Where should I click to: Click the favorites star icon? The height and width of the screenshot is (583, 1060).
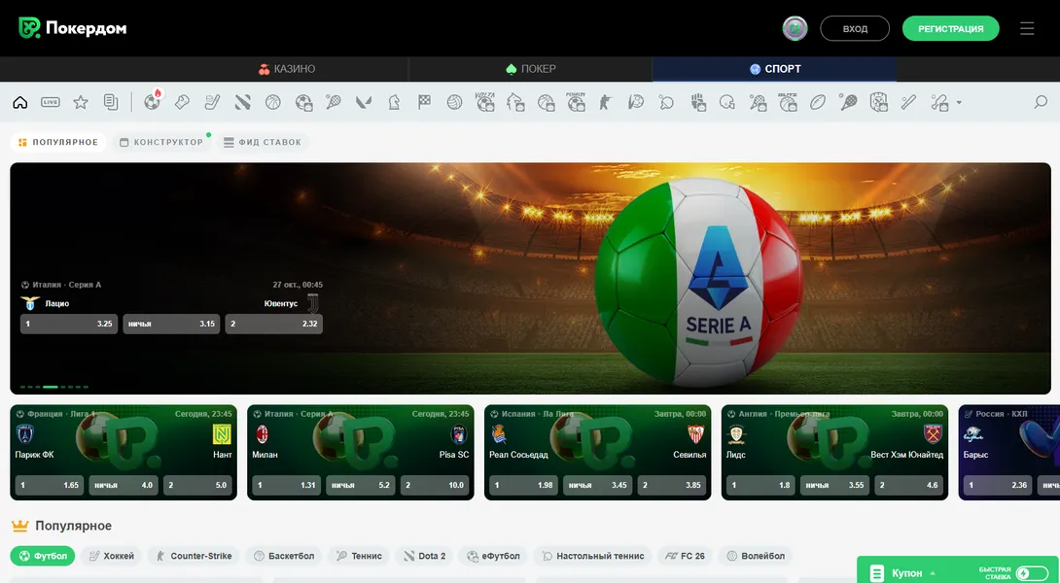pyautogui.click(x=81, y=102)
